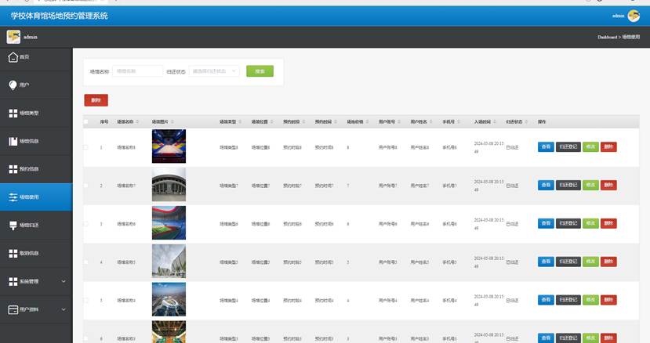This screenshot has height=343, width=650.
Task: Sort by 预约时段 column header arrows
Action: click(x=304, y=122)
